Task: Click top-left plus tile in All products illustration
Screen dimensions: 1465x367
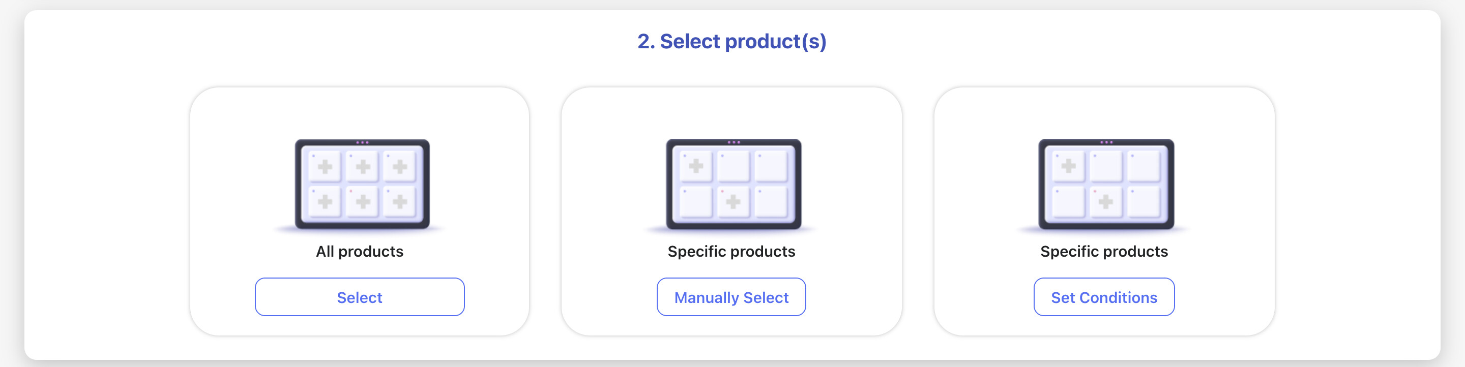Action: coord(325,166)
